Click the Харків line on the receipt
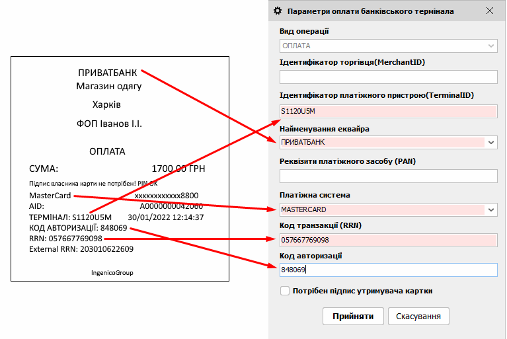 coord(106,104)
